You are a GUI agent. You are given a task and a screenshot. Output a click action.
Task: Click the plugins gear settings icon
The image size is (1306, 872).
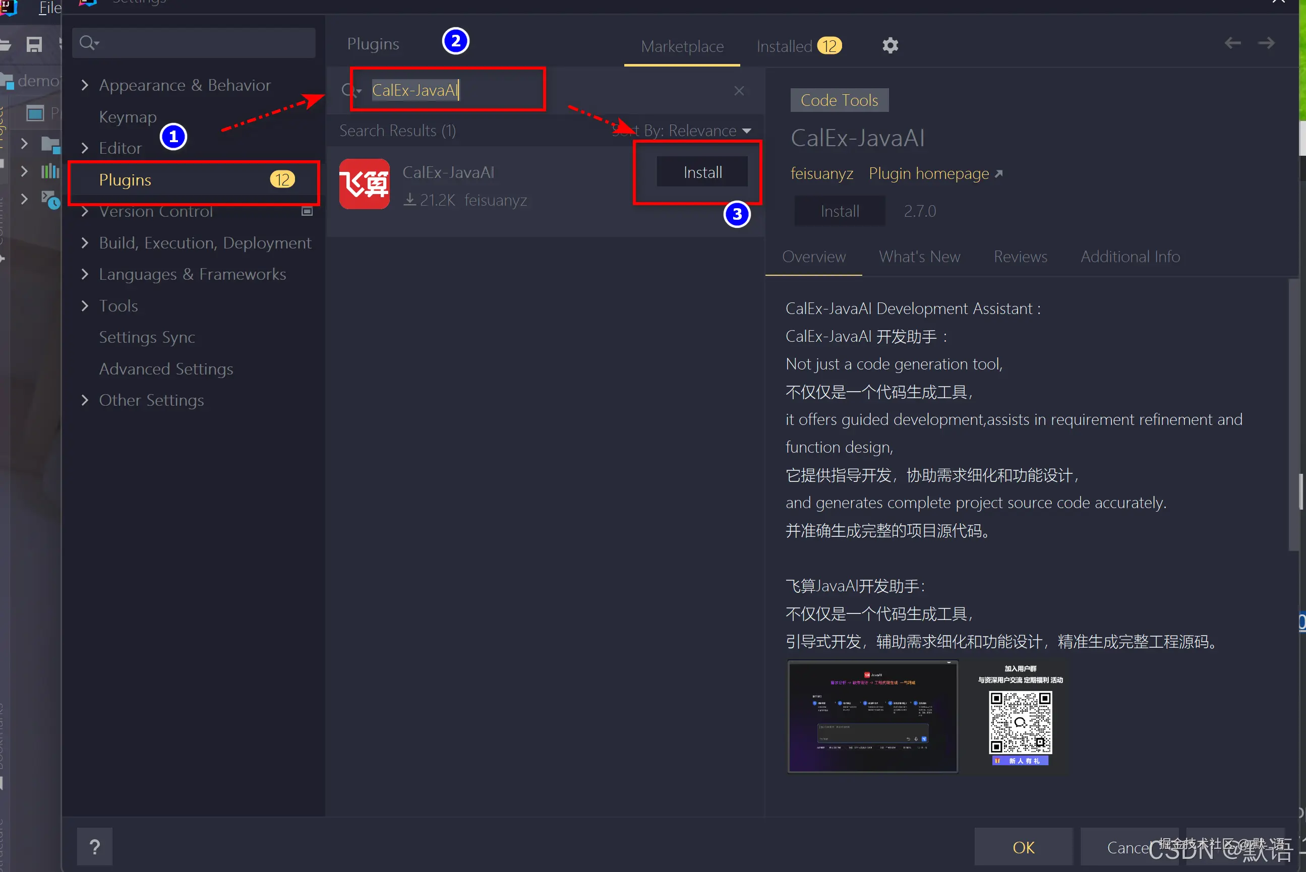coord(890,45)
